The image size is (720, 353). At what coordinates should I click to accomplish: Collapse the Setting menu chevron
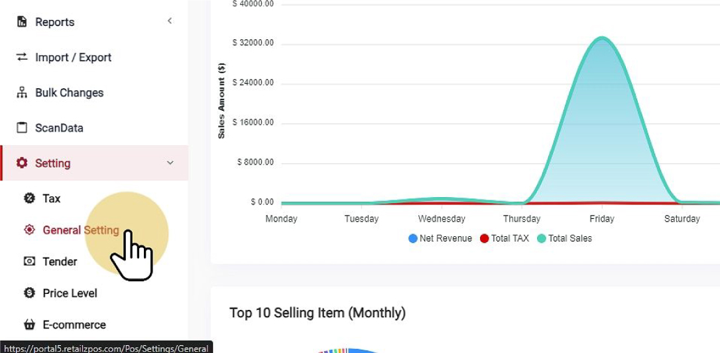pyautogui.click(x=170, y=163)
